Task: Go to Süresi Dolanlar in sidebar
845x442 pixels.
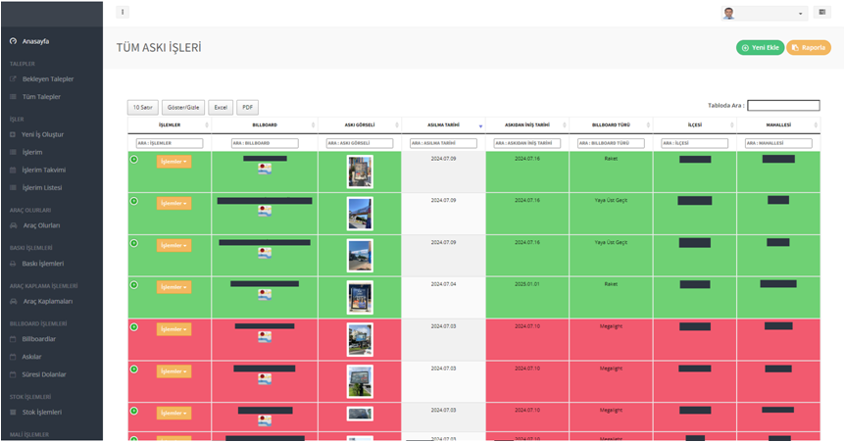Action: pos(44,374)
